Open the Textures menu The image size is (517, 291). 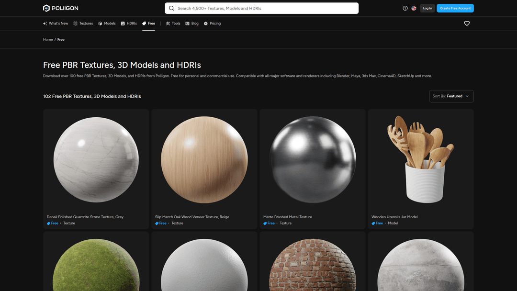83,23
